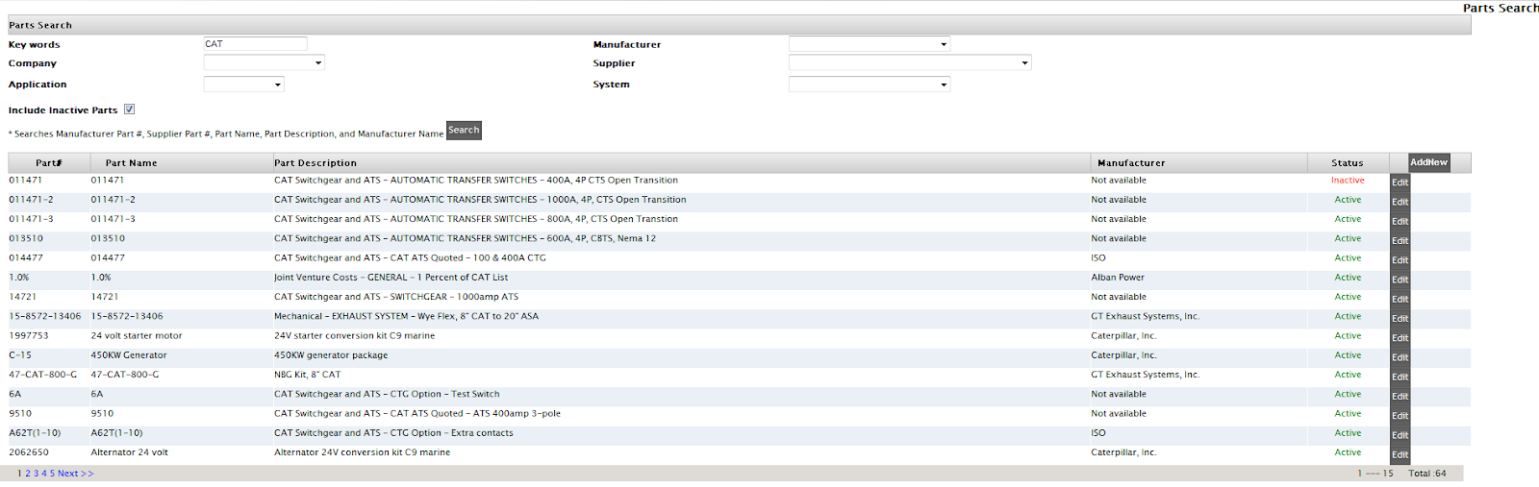Image resolution: width=1539 pixels, height=487 pixels.
Task: Edit the 24 volt starter motor part
Action: point(1400,338)
